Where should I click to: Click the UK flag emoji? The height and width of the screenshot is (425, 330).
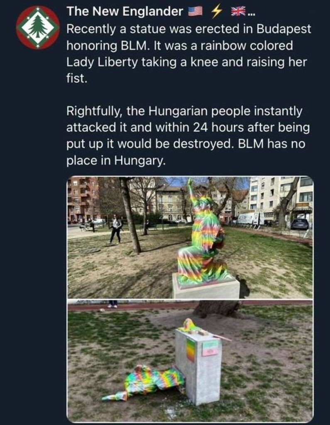coord(238,11)
